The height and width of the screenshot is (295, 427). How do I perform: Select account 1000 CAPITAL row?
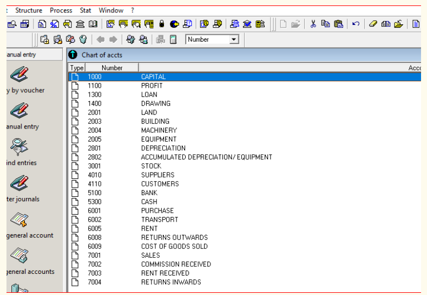pos(244,76)
